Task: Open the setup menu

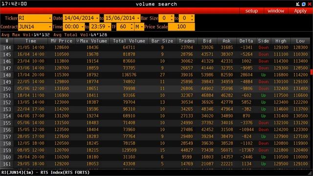Action: [x=251, y=11]
